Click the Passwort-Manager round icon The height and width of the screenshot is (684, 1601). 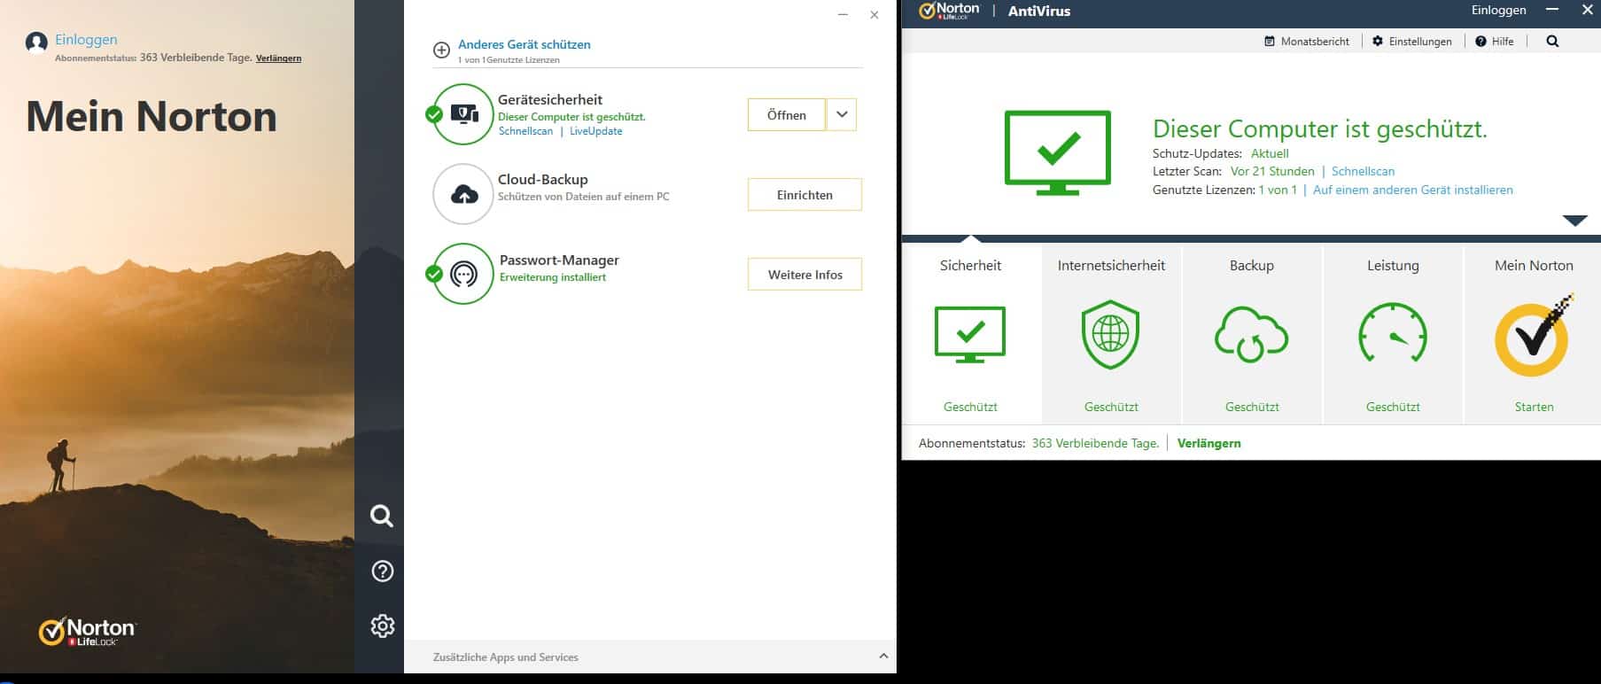(x=463, y=274)
